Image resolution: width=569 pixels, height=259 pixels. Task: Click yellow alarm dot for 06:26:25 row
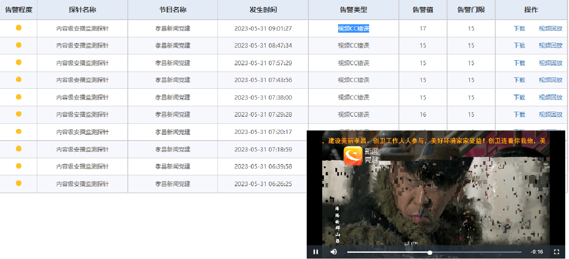[18, 183]
